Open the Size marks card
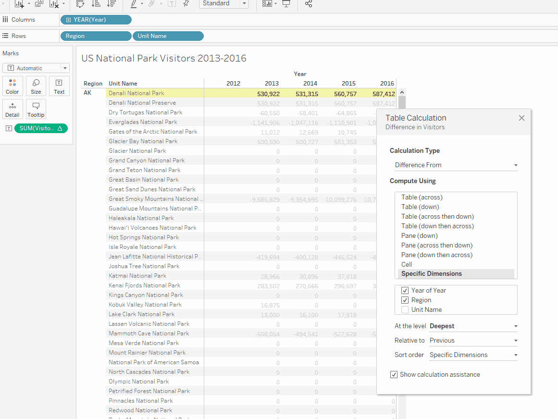The image size is (558, 419). click(36, 86)
